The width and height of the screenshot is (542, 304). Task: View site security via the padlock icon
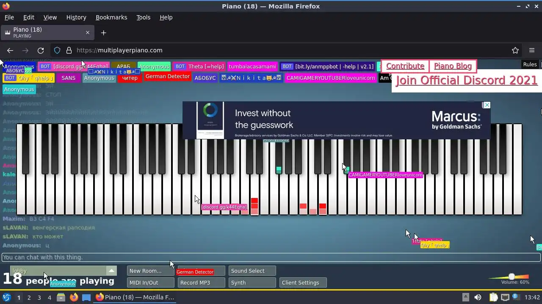tap(69, 50)
